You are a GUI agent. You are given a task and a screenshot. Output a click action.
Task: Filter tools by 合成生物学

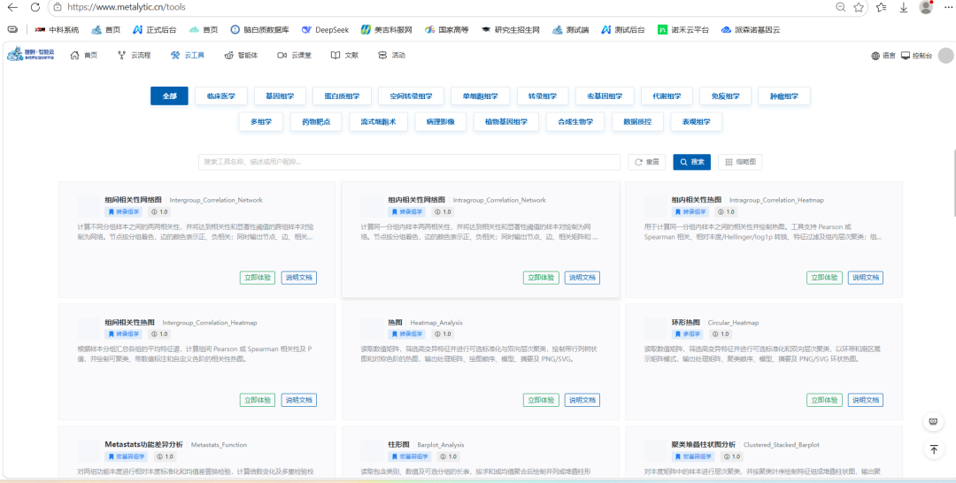tap(575, 121)
